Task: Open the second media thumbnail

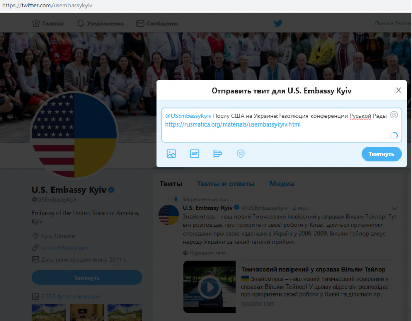Action: point(87,312)
